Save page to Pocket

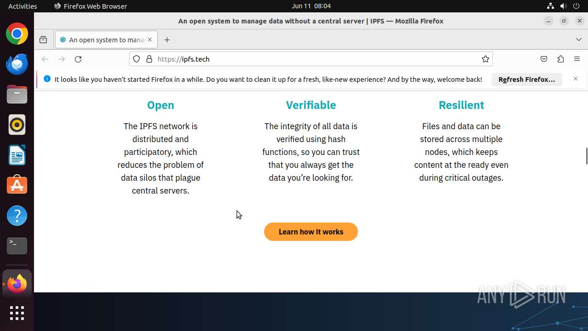[544, 59]
